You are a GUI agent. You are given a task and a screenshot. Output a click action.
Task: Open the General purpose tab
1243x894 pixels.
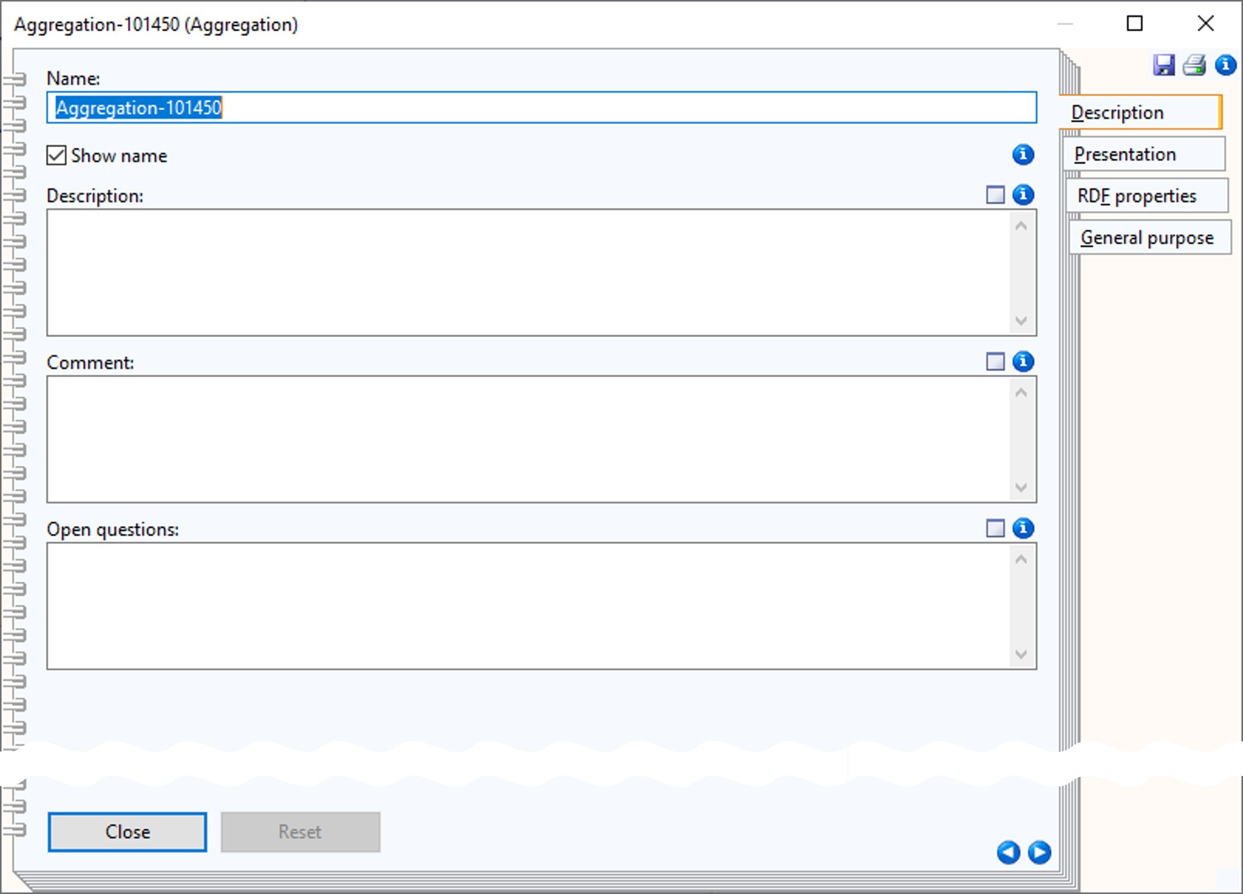click(1150, 238)
